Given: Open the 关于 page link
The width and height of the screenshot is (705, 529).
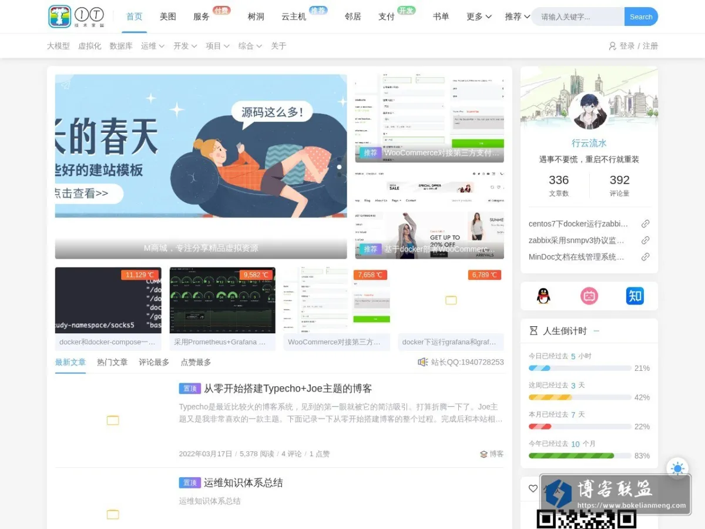Looking at the screenshot, I should click(x=278, y=46).
